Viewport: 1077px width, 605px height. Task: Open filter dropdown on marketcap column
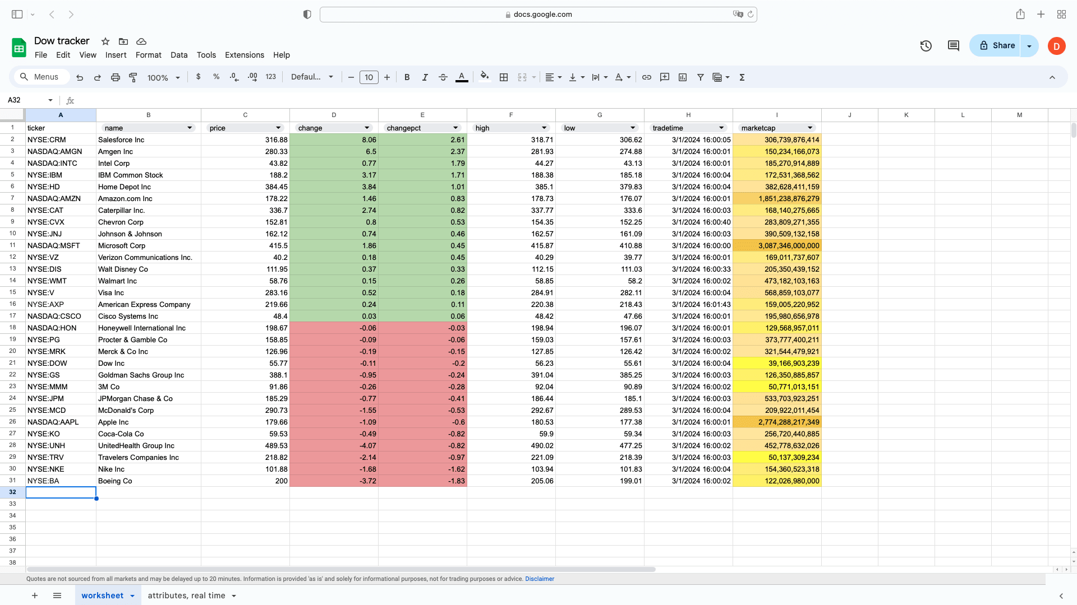[x=810, y=128]
